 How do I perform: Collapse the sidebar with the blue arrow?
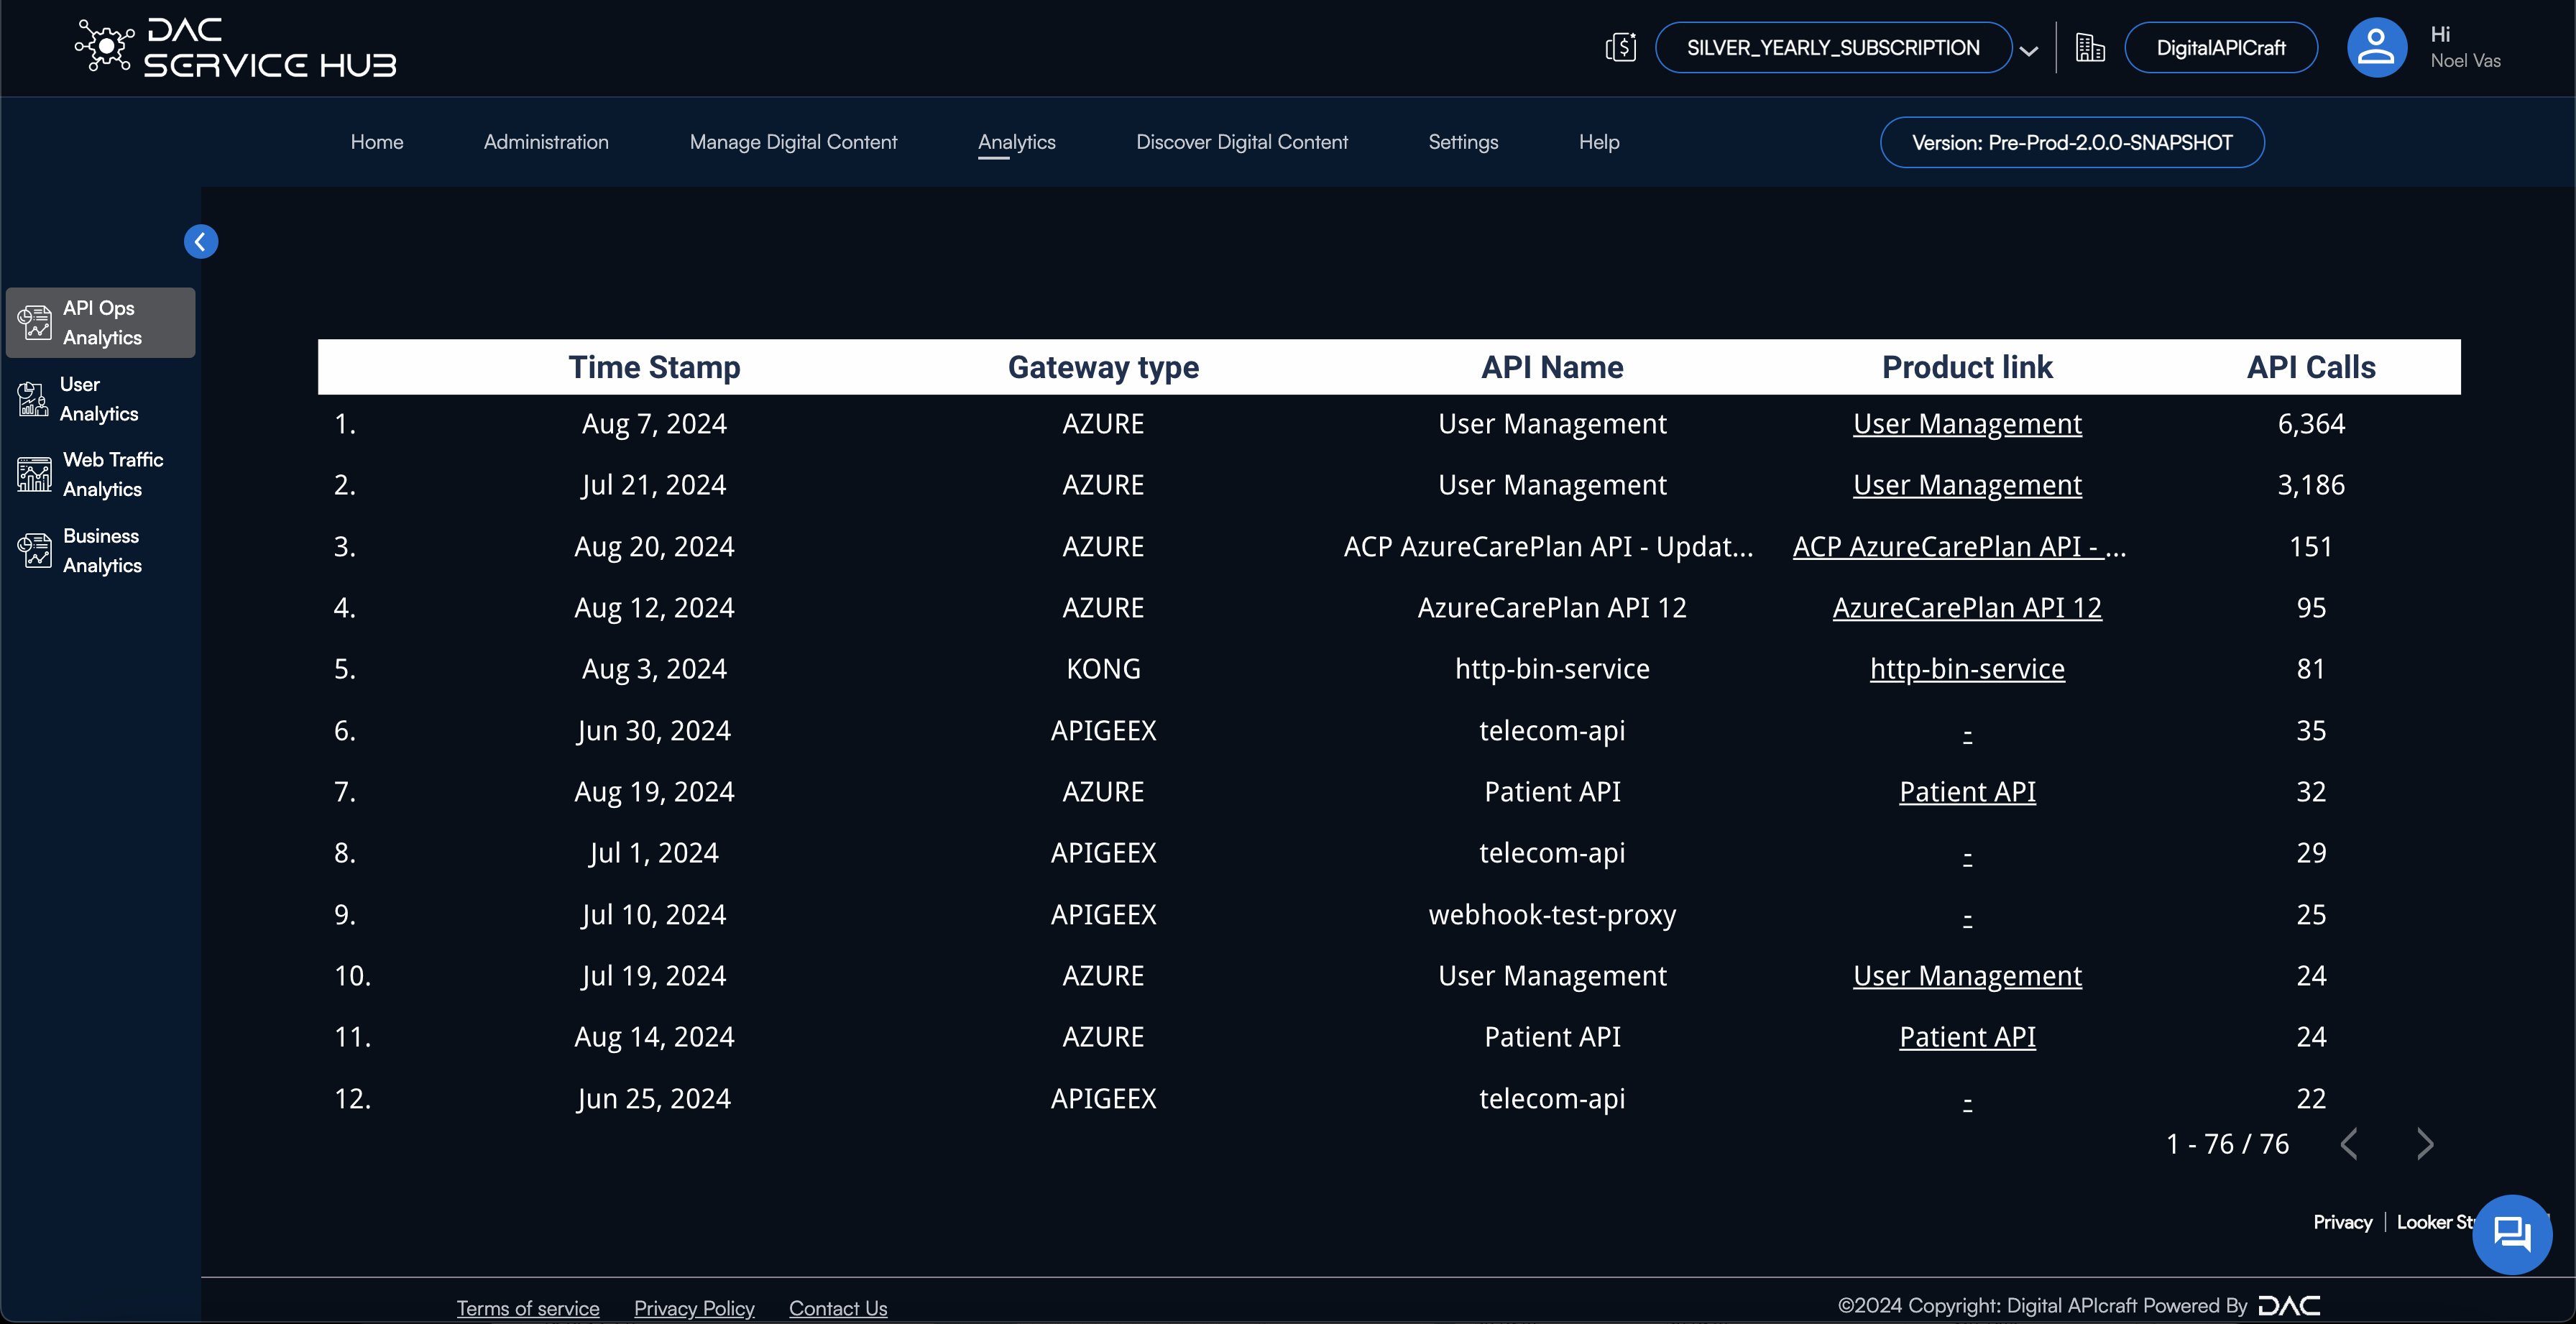201,241
